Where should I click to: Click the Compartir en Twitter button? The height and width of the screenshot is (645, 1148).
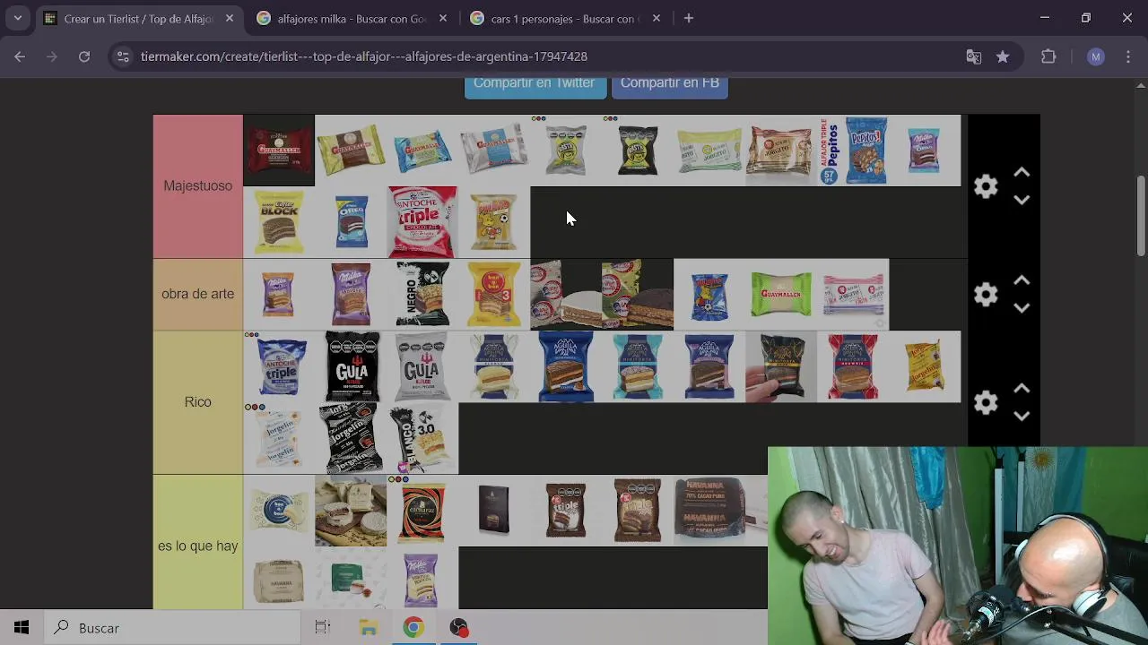pyautogui.click(x=534, y=85)
